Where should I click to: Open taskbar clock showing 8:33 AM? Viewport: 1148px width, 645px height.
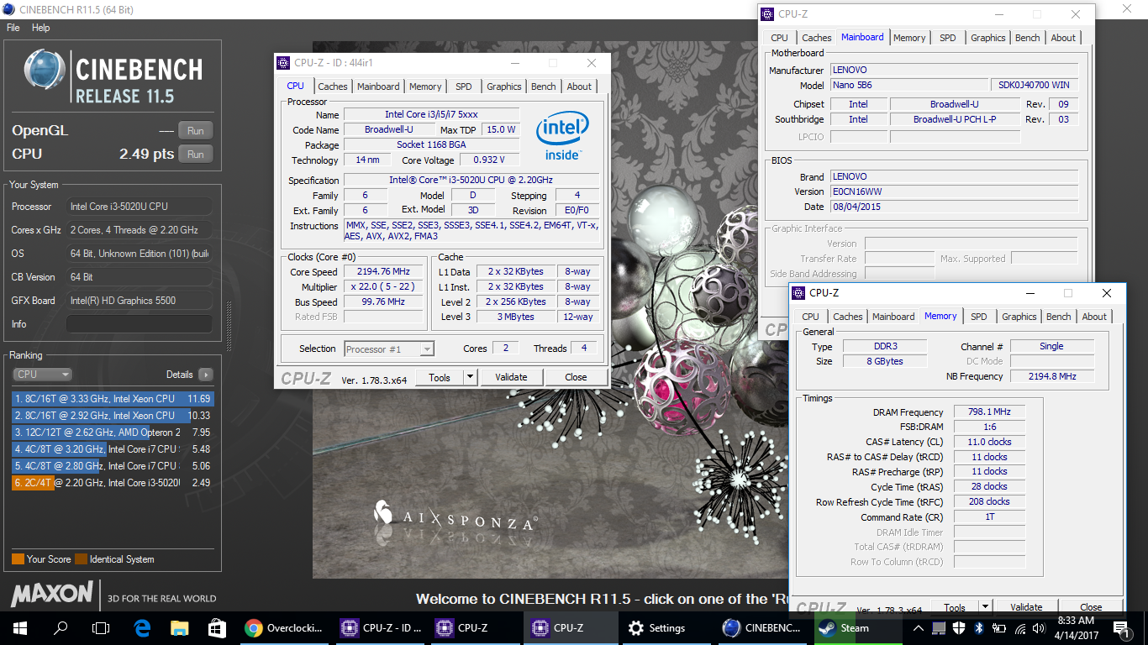tap(1075, 627)
